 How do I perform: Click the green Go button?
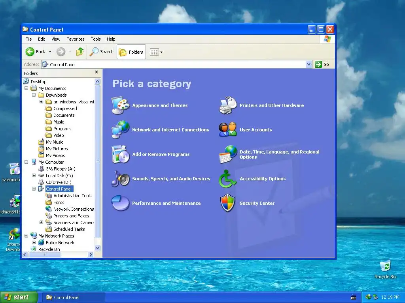coord(322,64)
